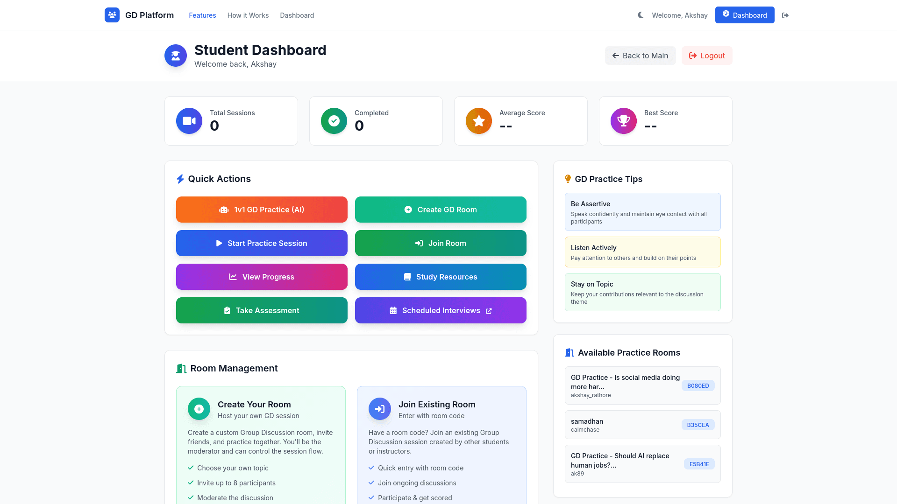The width and height of the screenshot is (897, 504).
Task: Click the Create Your Room plus icon
Action: point(199,409)
